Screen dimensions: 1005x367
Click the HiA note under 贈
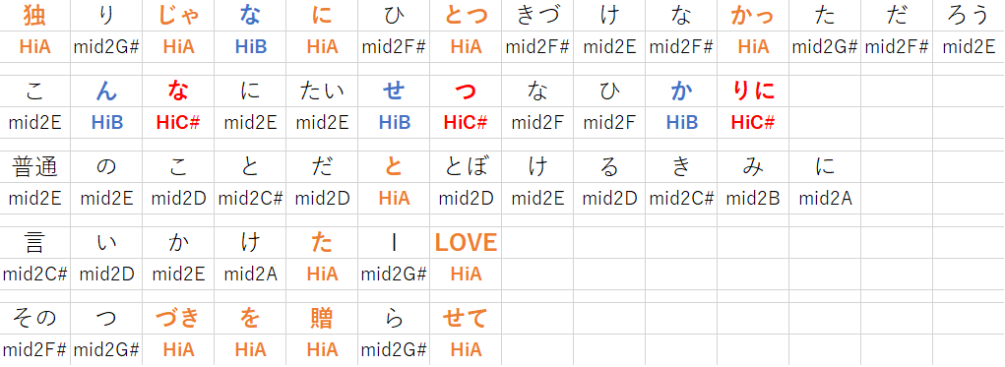(x=323, y=349)
